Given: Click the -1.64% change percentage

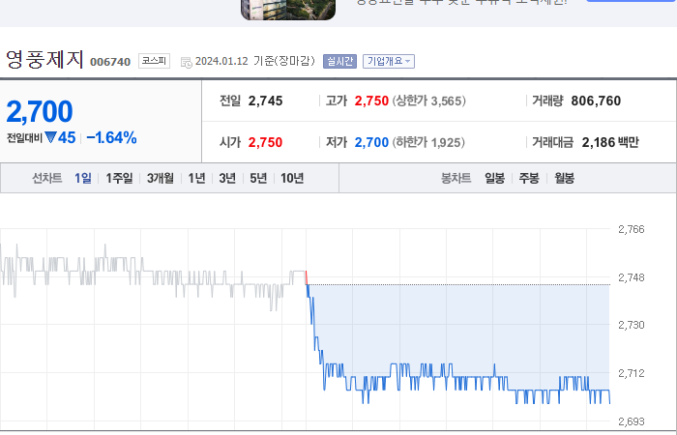Looking at the screenshot, I should coord(111,137).
